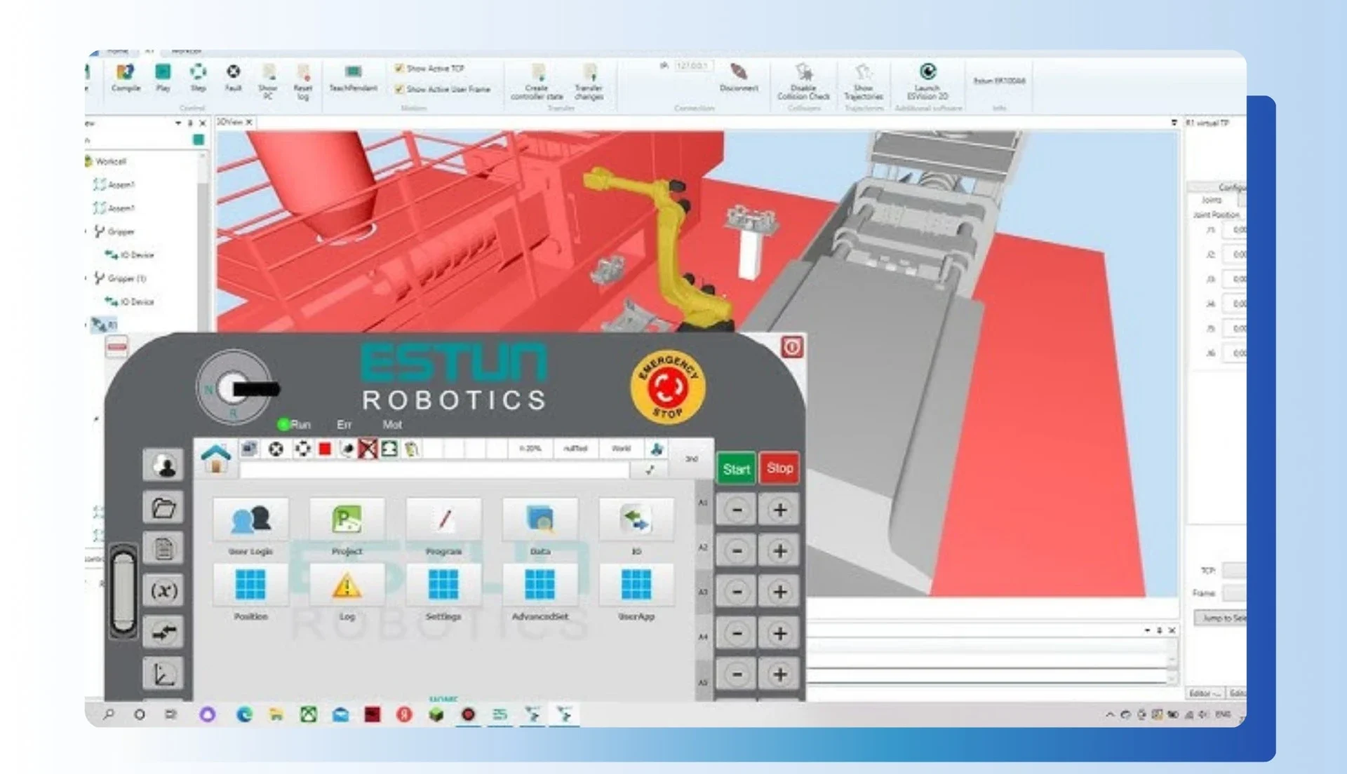The width and height of the screenshot is (1347, 774).
Task: Click the pendant Home house icon
Action: click(x=216, y=459)
